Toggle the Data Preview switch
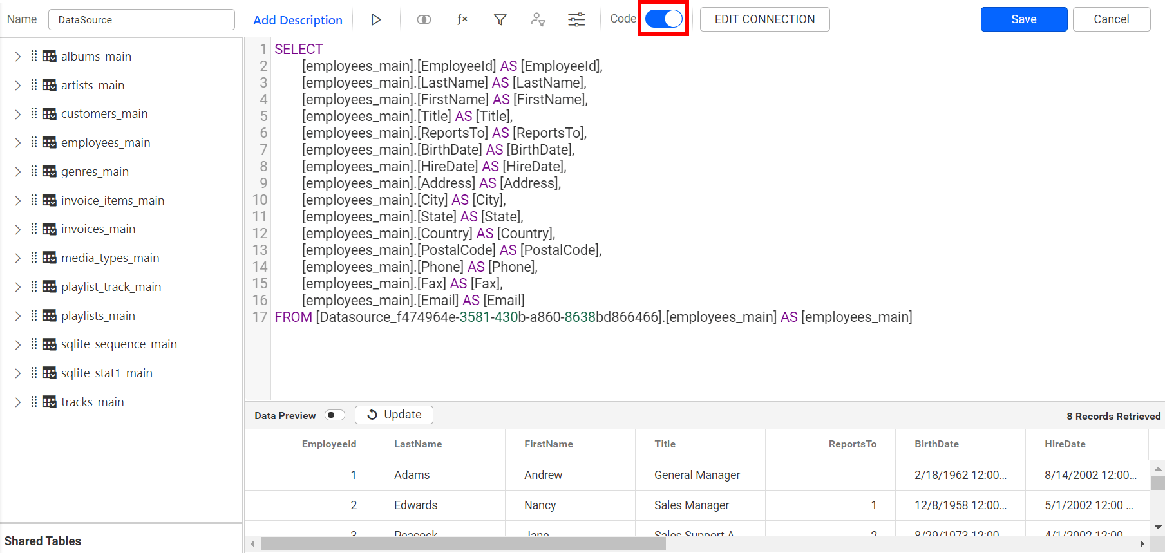This screenshot has height=553, width=1165. pos(335,415)
